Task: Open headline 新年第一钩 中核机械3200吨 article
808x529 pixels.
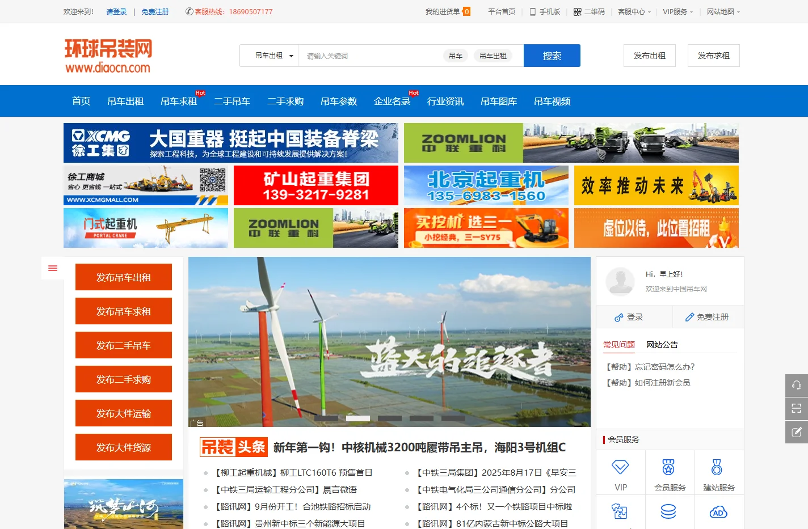Action: 419,447
